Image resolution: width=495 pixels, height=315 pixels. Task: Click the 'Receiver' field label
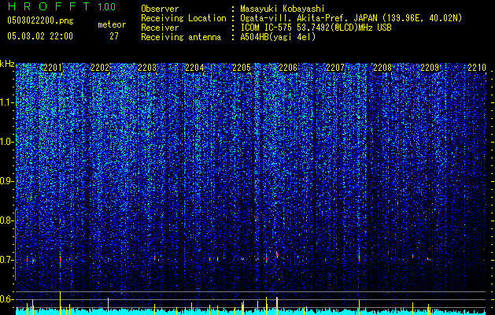pyautogui.click(x=160, y=28)
